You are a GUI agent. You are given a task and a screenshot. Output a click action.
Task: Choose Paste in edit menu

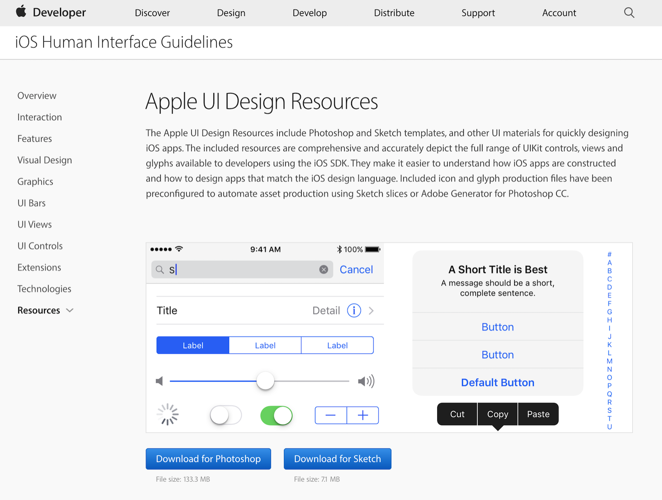click(538, 414)
